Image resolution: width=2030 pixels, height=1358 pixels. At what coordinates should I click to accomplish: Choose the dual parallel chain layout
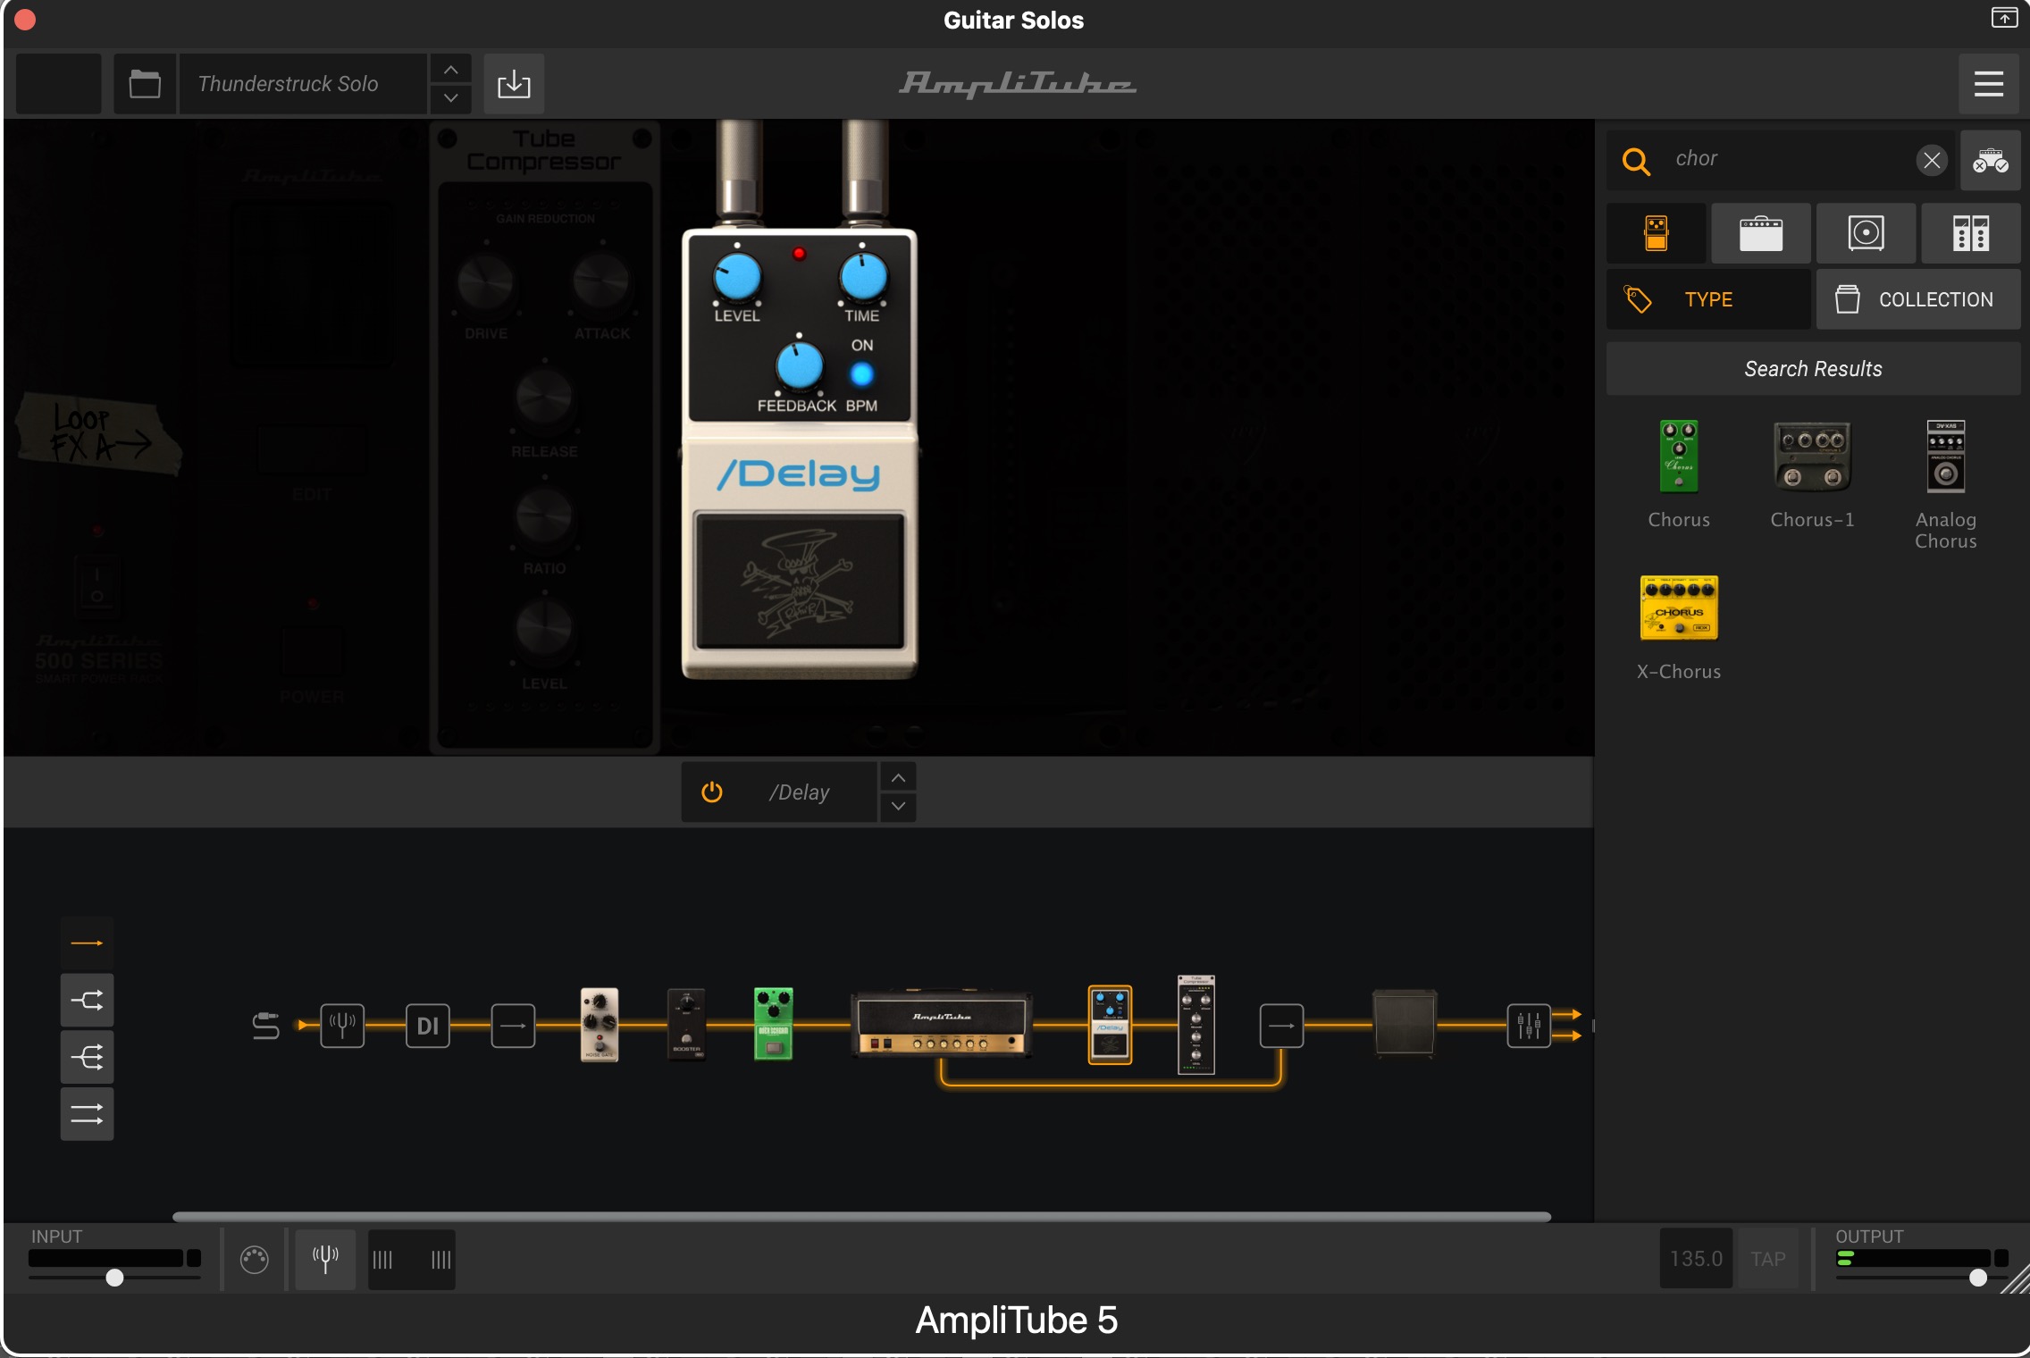tap(87, 1114)
